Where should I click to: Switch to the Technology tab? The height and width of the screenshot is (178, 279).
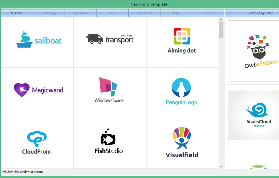[x=49, y=13]
